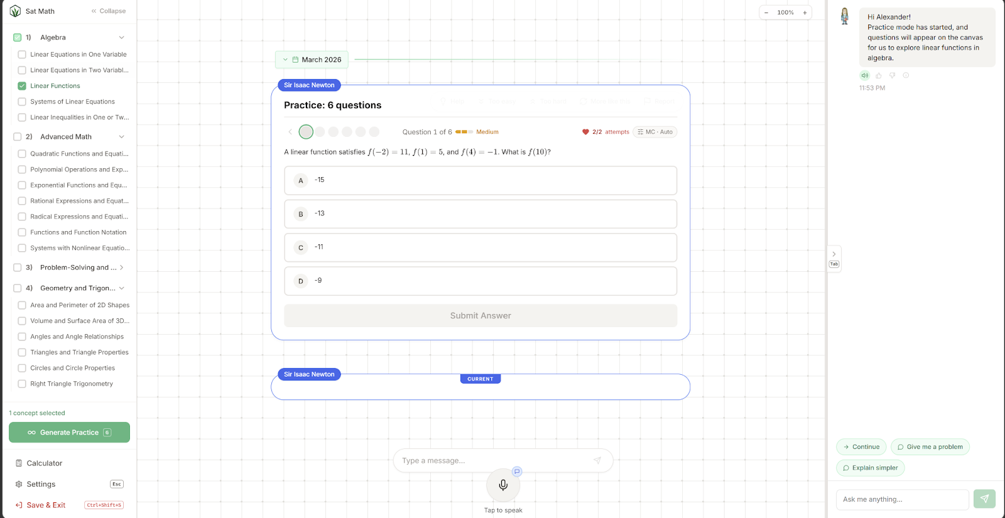The height and width of the screenshot is (518, 1005).
Task: Click the tutor avatar in chat
Action: click(x=845, y=16)
